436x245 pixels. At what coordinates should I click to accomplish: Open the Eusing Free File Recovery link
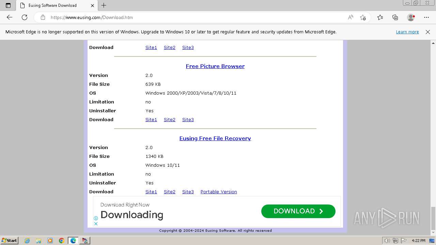pyautogui.click(x=215, y=138)
